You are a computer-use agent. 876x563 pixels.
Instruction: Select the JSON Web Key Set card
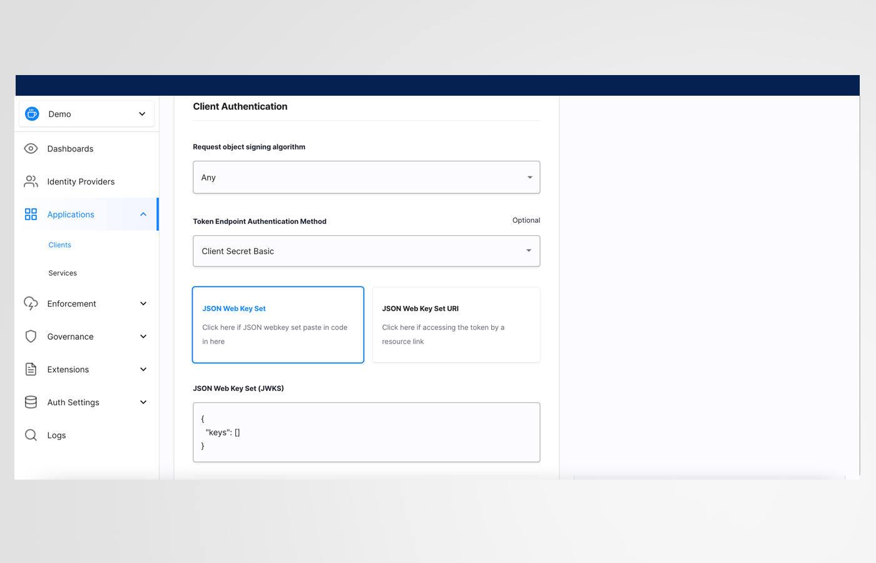[x=278, y=325]
